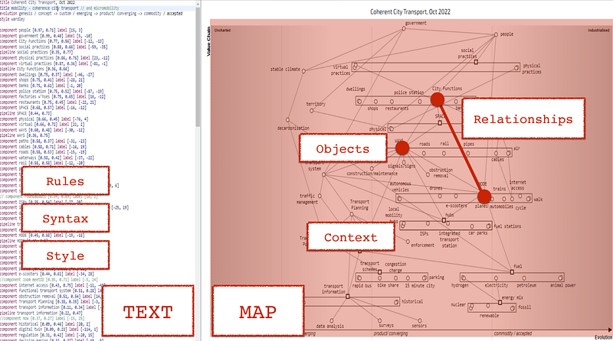Select the people component circle on the map
Viewport: 613px width, 341px height.
coord(496,34)
